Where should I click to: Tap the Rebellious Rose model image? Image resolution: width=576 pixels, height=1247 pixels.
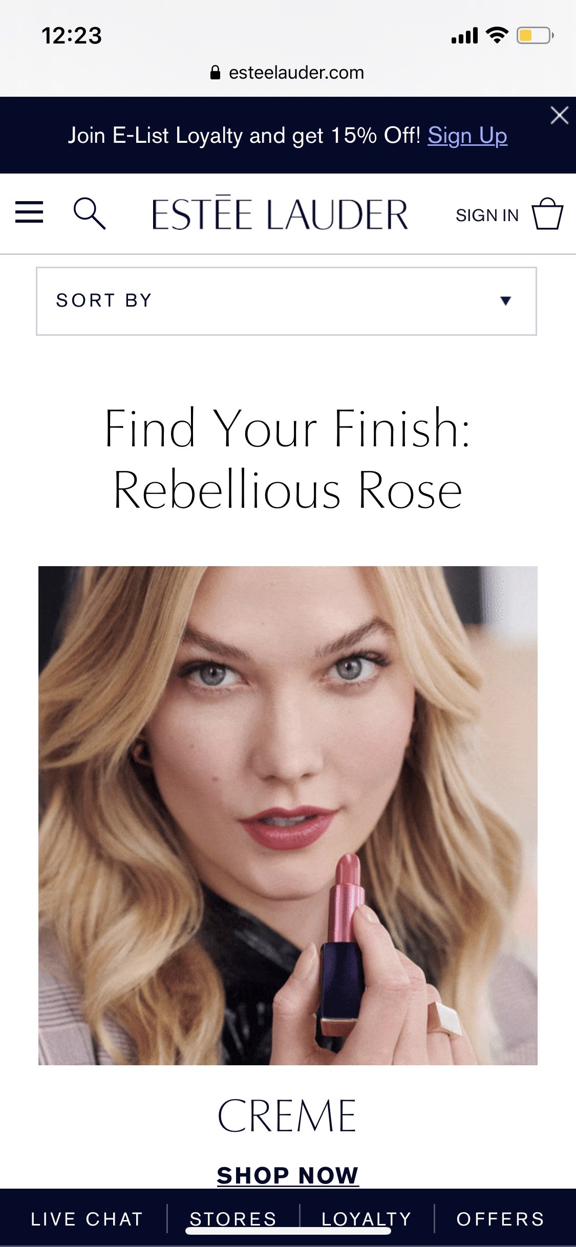pyautogui.click(x=288, y=815)
